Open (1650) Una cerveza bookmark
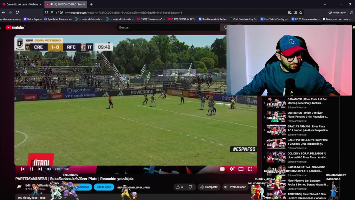This screenshot has height=200, width=355. click(151, 19)
